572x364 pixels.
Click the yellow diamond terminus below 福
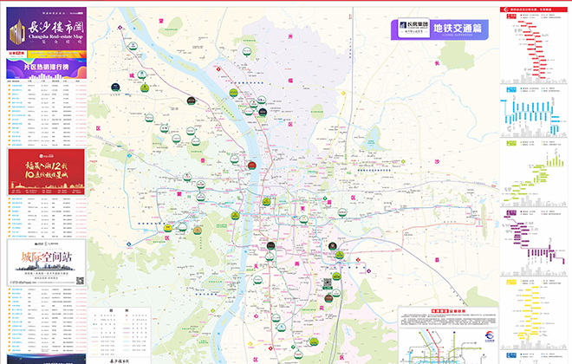(343, 94)
